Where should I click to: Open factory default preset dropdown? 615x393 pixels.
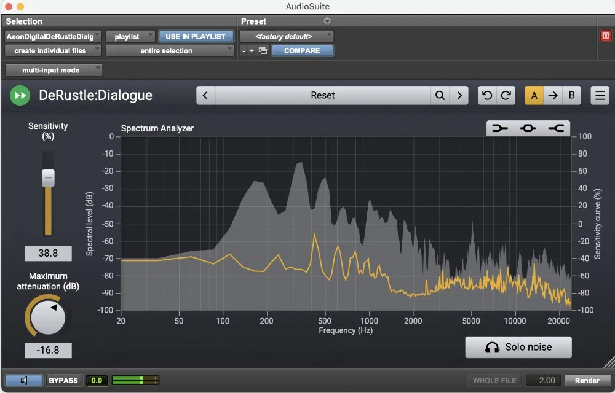coord(287,37)
